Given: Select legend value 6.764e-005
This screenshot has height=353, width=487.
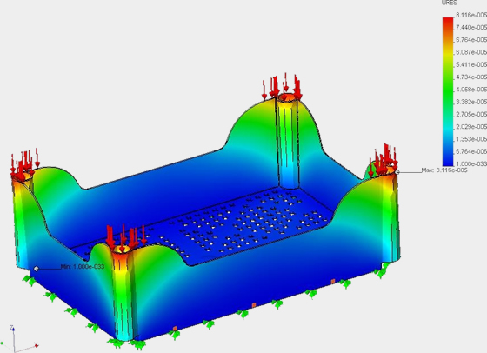Looking at the screenshot, I should tap(470, 40).
